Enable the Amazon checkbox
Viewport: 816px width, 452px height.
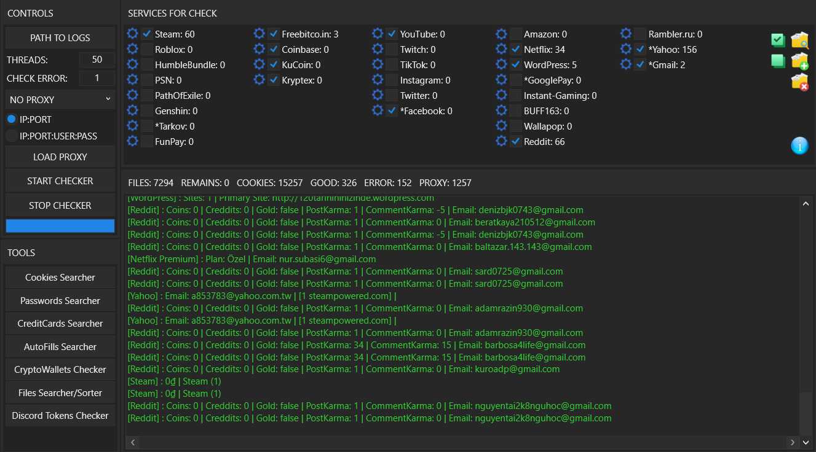(x=516, y=34)
